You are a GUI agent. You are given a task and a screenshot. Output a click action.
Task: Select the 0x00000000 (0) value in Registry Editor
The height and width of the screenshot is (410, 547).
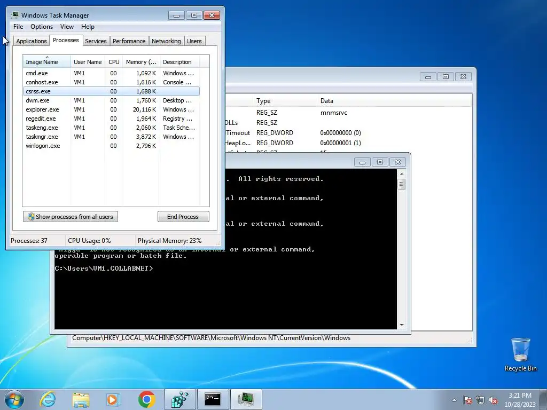pyautogui.click(x=340, y=133)
